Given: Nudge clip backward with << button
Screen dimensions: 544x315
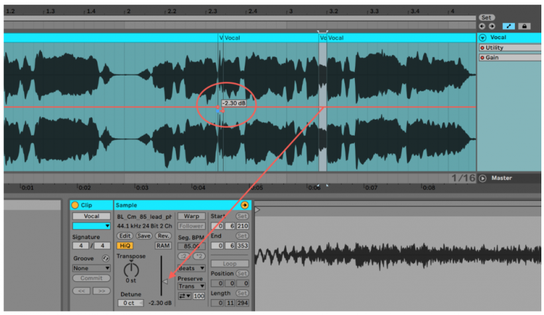Looking at the screenshot, I should coord(81,291).
